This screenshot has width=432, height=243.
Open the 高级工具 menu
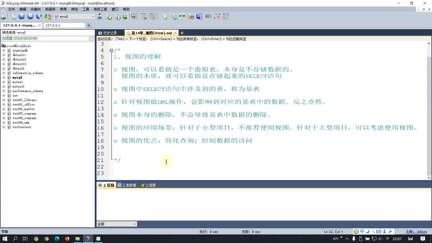coord(100,9)
